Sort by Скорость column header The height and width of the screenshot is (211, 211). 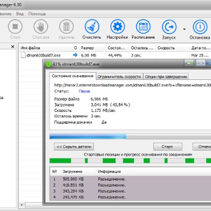pyautogui.click(x=172, y=48)
